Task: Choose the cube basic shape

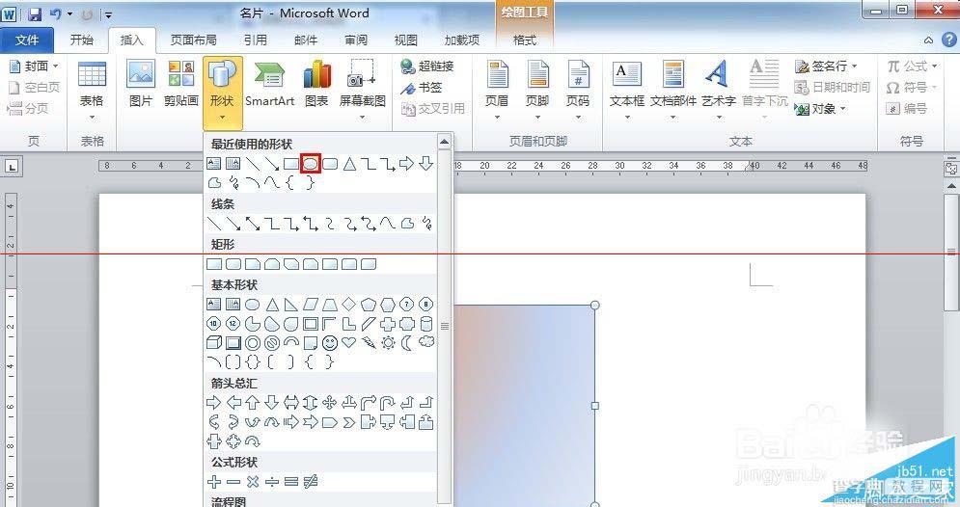Action: click(x=213, y=343)
